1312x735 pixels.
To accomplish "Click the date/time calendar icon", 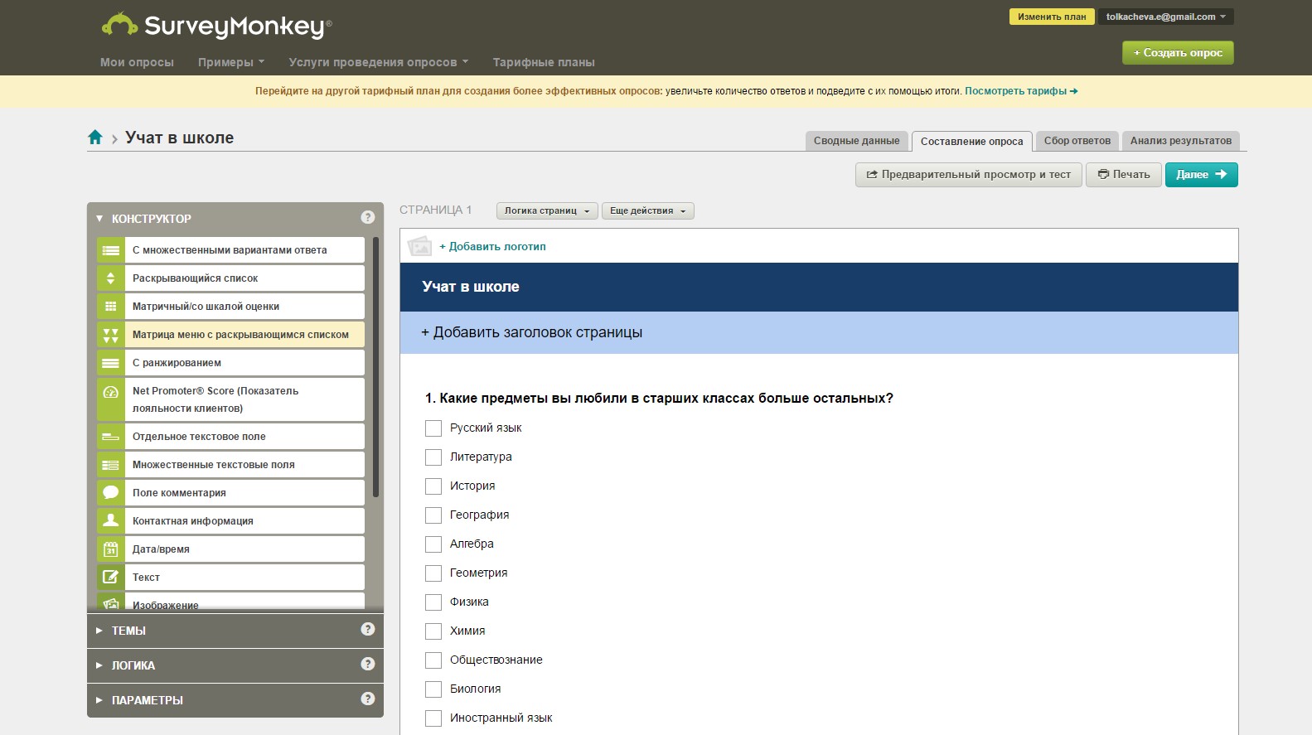I will coord(110,549).
